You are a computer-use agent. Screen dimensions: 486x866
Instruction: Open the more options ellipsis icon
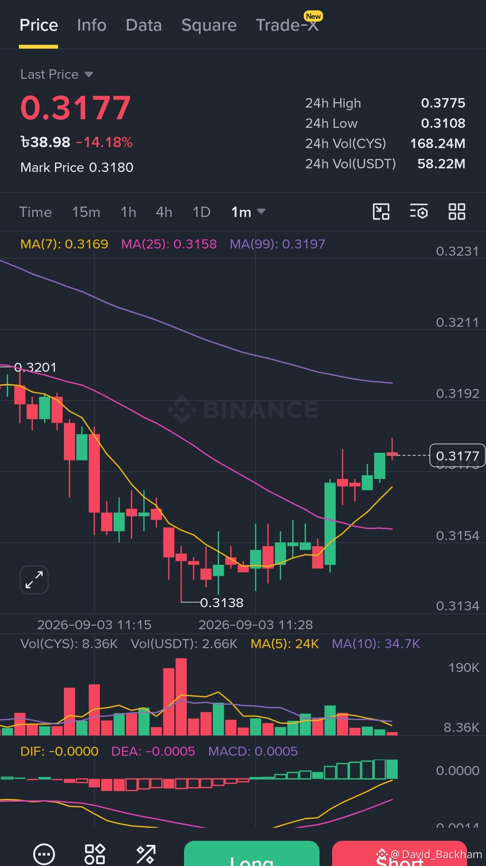point(44,854)
